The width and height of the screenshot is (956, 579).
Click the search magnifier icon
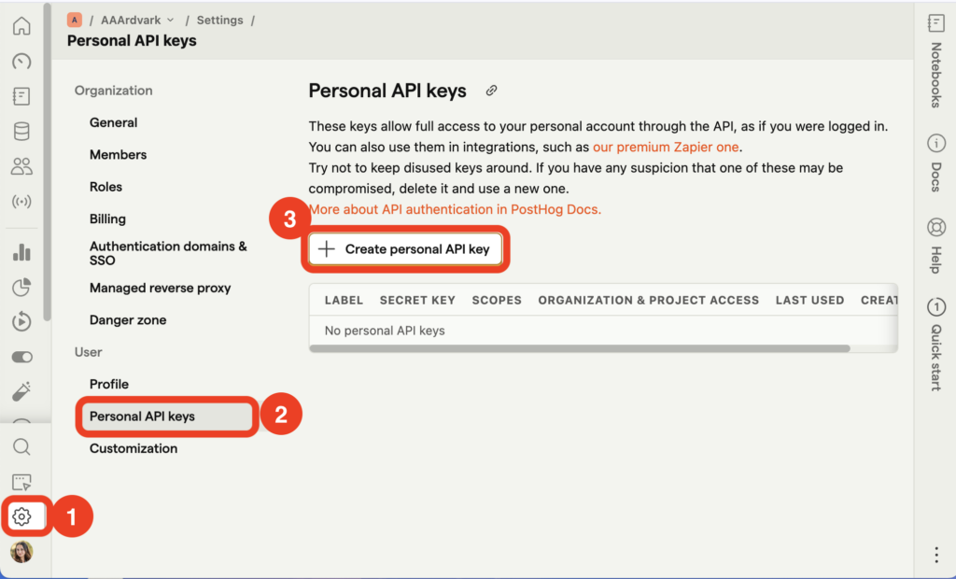(21, 447)
